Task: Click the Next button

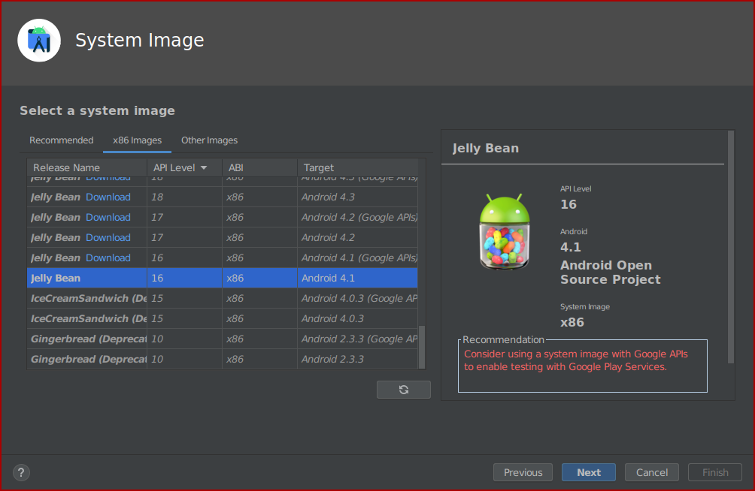Action: tap(588, 473)
